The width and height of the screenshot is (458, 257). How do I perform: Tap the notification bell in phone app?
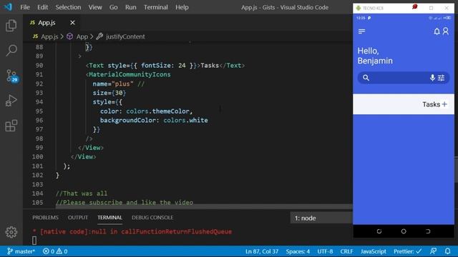(437, 31)
